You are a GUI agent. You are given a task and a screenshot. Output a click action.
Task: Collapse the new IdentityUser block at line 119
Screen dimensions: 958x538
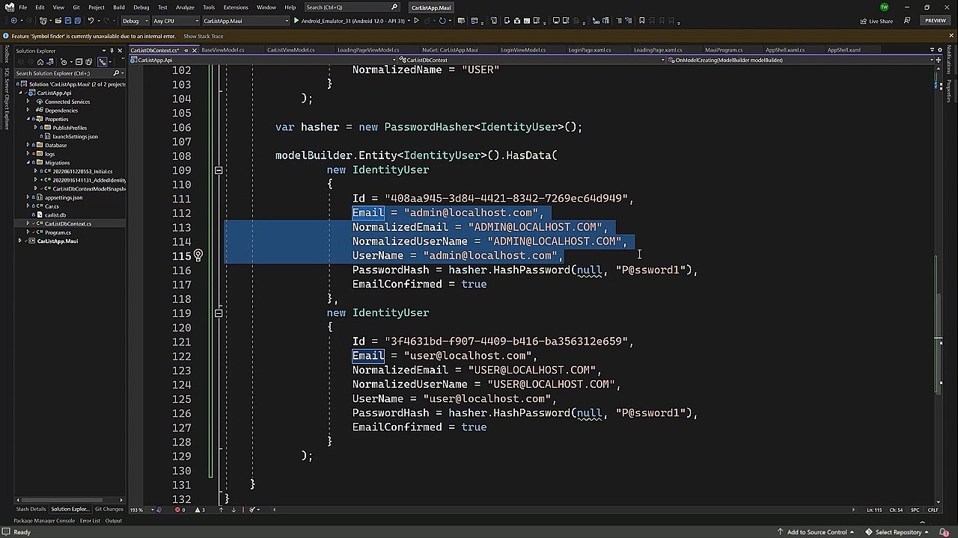pyautogui.click(x=219, y=313)
